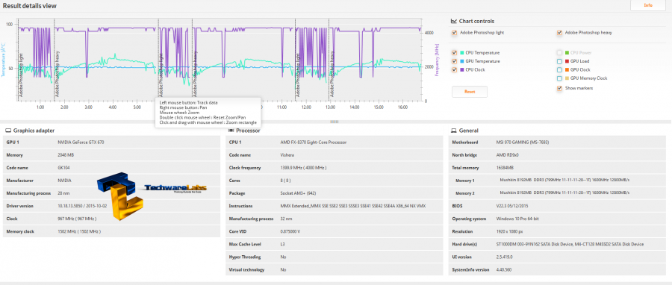Click the Graphics adapter monitor icon

(x=8, y=131)
